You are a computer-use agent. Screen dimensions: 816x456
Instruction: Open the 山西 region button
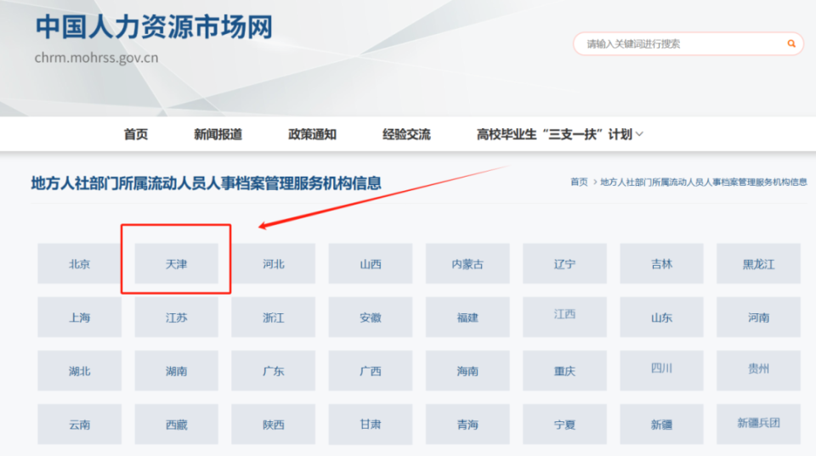371,263
